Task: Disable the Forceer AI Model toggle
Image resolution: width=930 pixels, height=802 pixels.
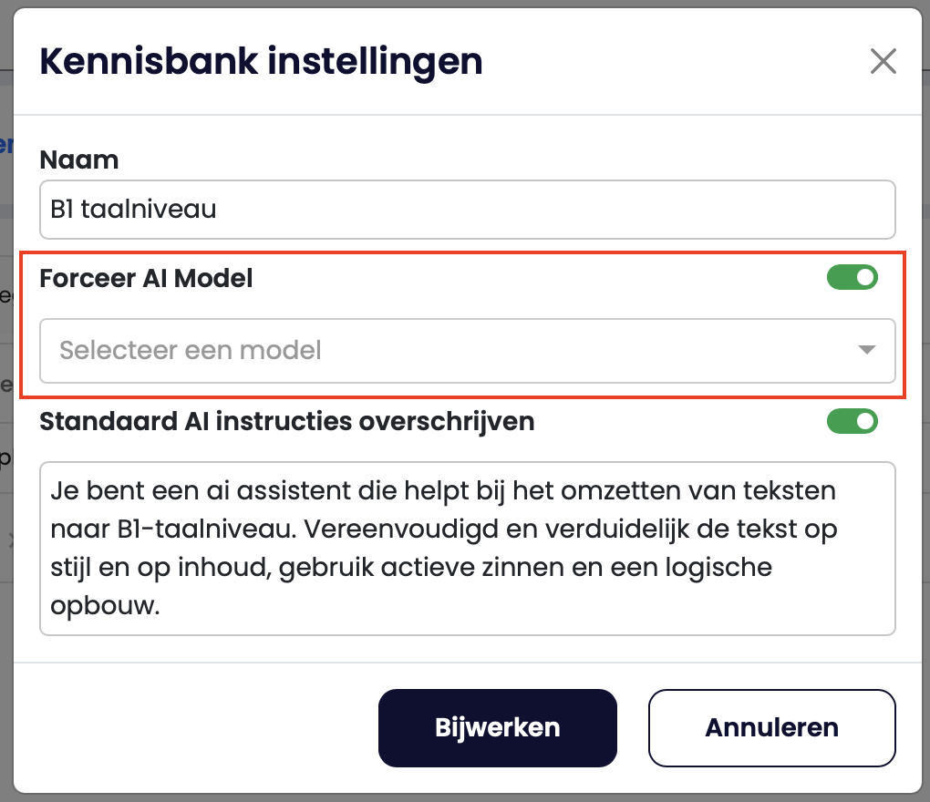Action: tap(852, 278)
